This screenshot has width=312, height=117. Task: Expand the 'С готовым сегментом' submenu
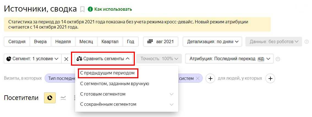(x=127, y=94)
